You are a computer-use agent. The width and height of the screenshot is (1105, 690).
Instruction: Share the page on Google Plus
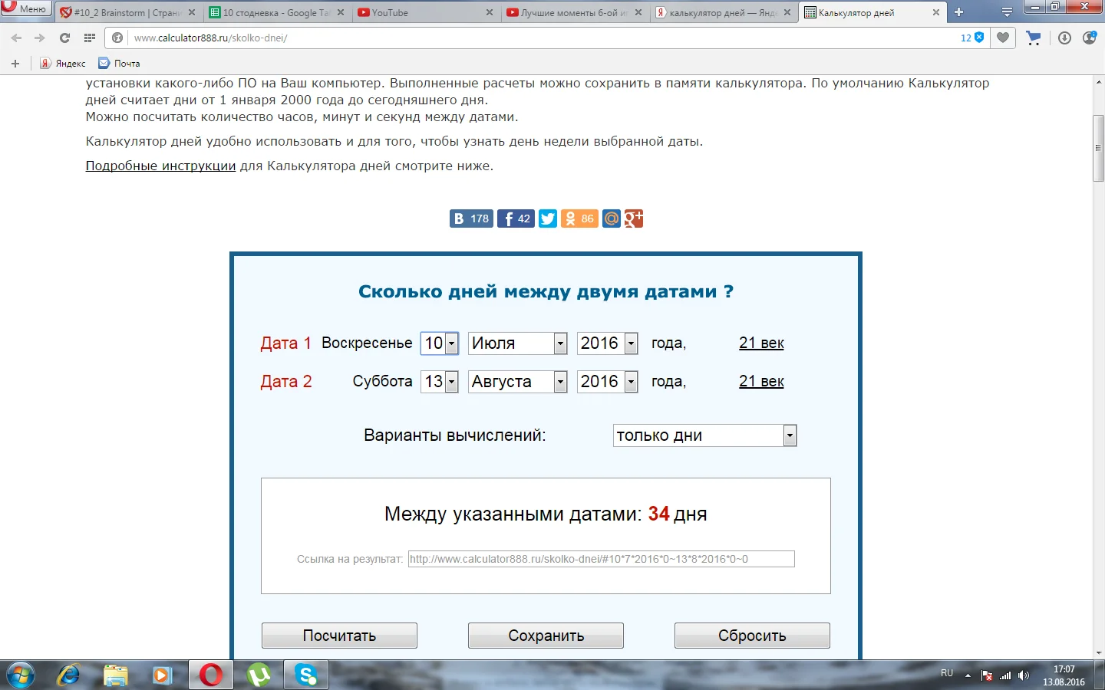[634, 219]
